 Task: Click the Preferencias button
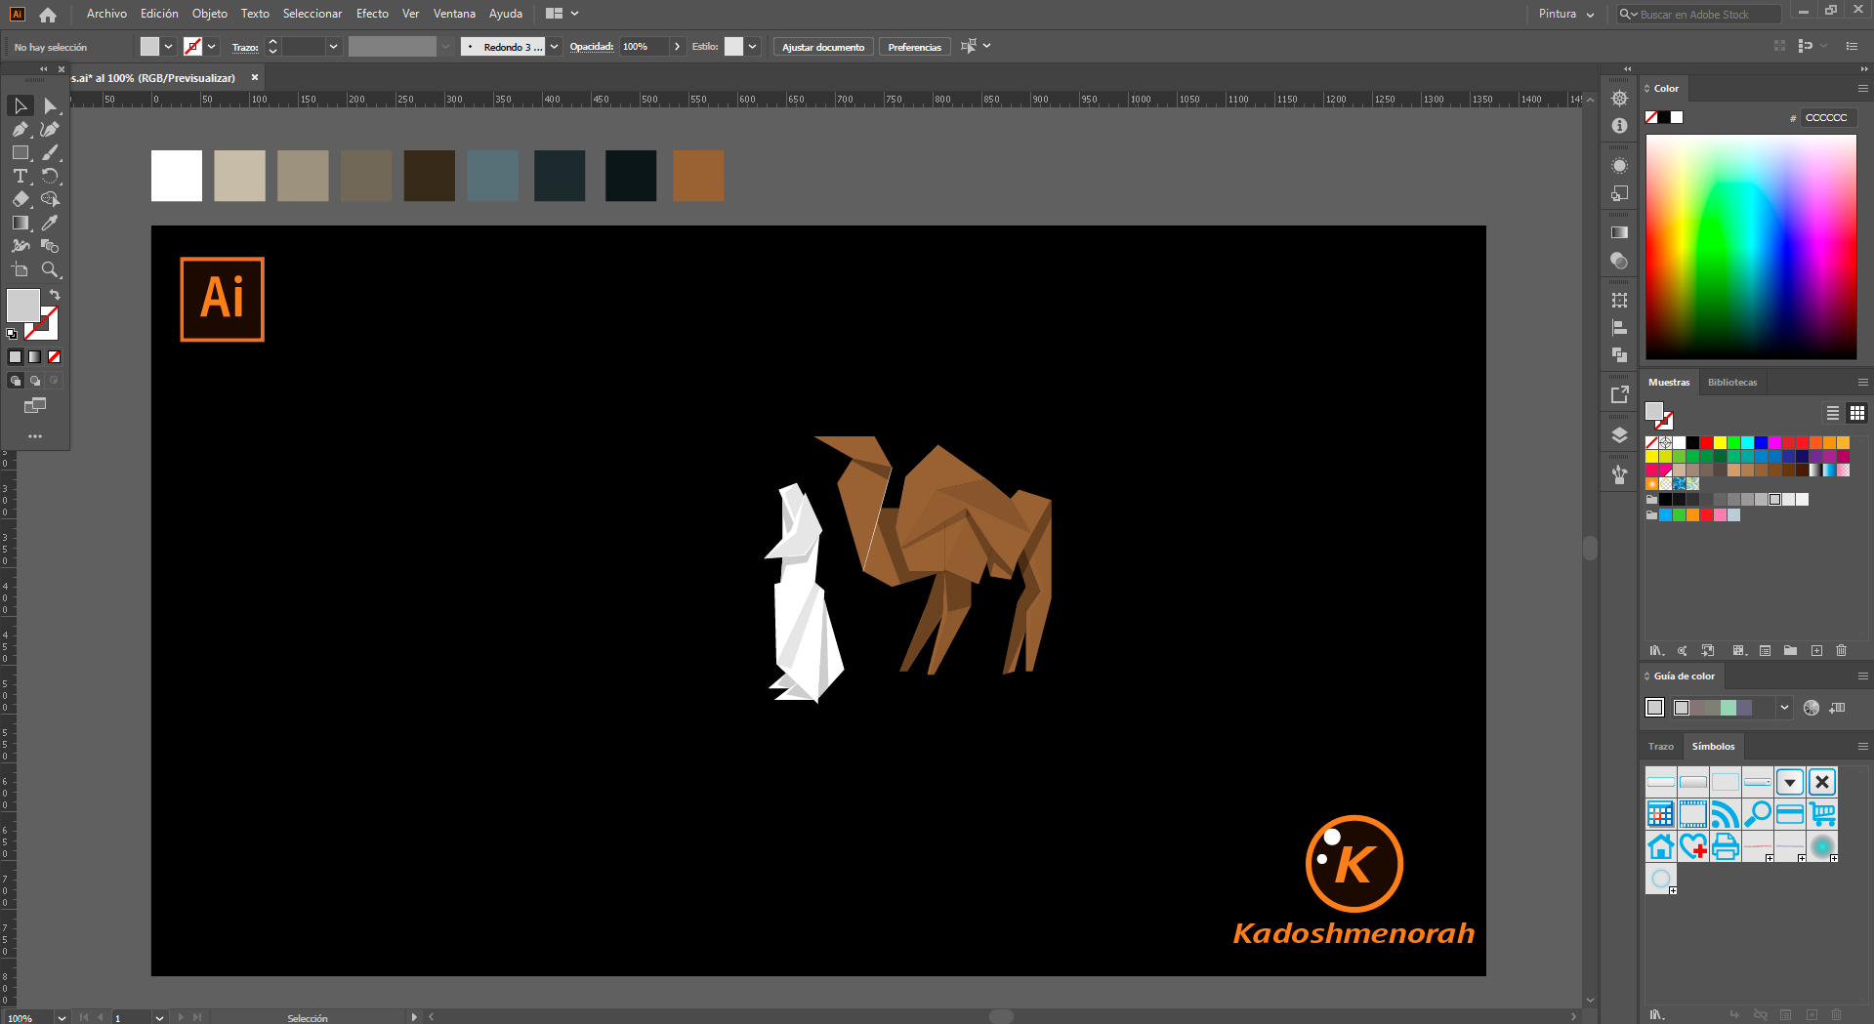(915, 47)
